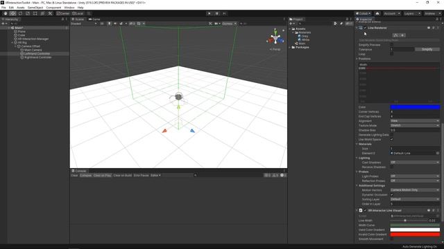Viewport: 444px width, 249px height.
Task: Select the Hand tool in the toolbar
Action: tap(6, 14)
